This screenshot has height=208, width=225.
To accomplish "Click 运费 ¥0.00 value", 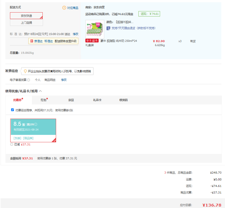I will (217, 180).
